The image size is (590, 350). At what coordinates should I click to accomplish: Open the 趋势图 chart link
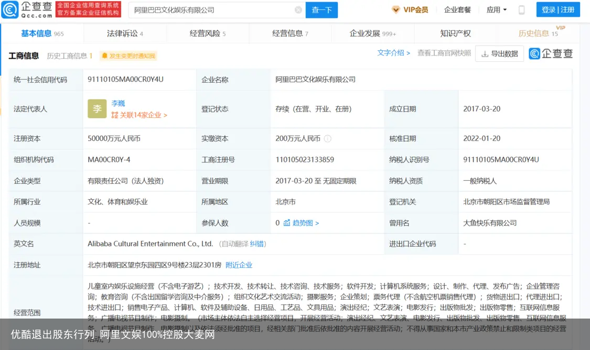[x=301, y=223]
